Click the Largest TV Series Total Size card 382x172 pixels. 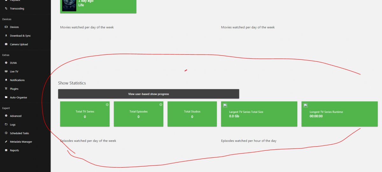[259, 114]
